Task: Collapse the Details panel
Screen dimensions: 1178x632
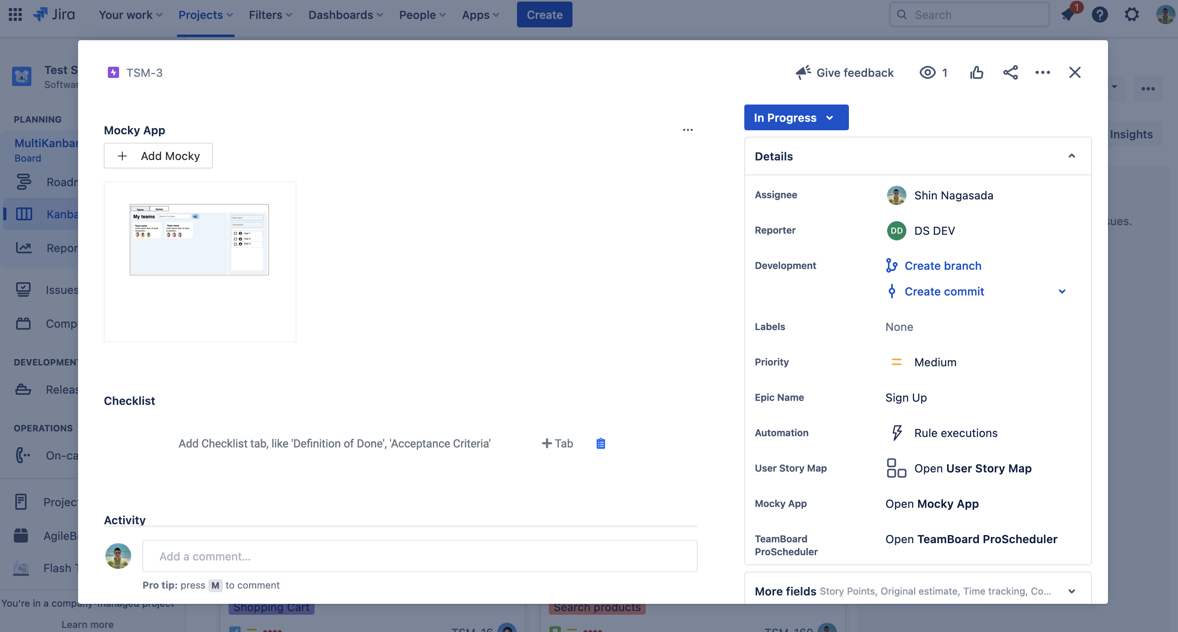Action: coord(1071,156)
